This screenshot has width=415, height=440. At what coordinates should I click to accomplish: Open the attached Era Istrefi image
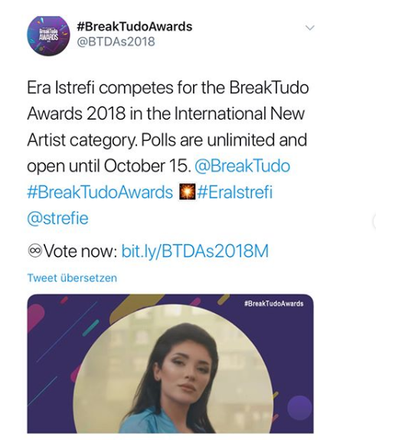pyautogui.click(x=171, y=363)
